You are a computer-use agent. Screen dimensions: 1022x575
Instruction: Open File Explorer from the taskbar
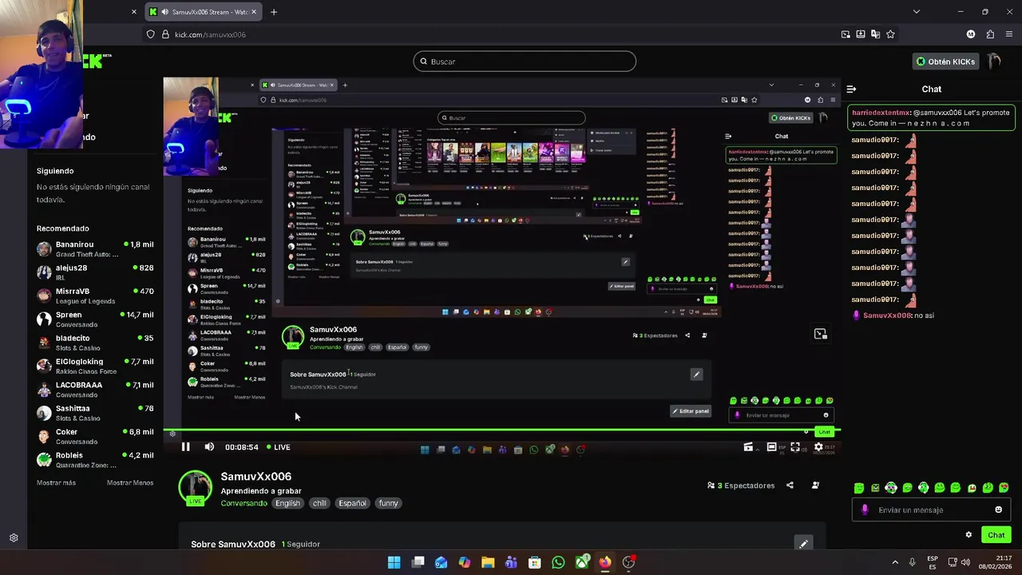tap(488, 562)
